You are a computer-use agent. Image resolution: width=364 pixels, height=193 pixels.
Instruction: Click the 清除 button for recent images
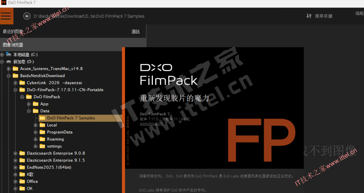[x=135, y=31]
